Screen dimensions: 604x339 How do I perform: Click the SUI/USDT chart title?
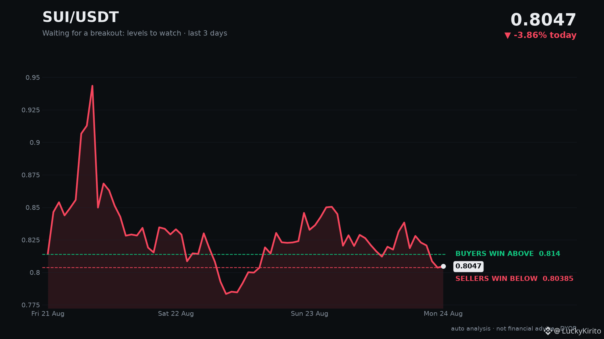(81, 17)
